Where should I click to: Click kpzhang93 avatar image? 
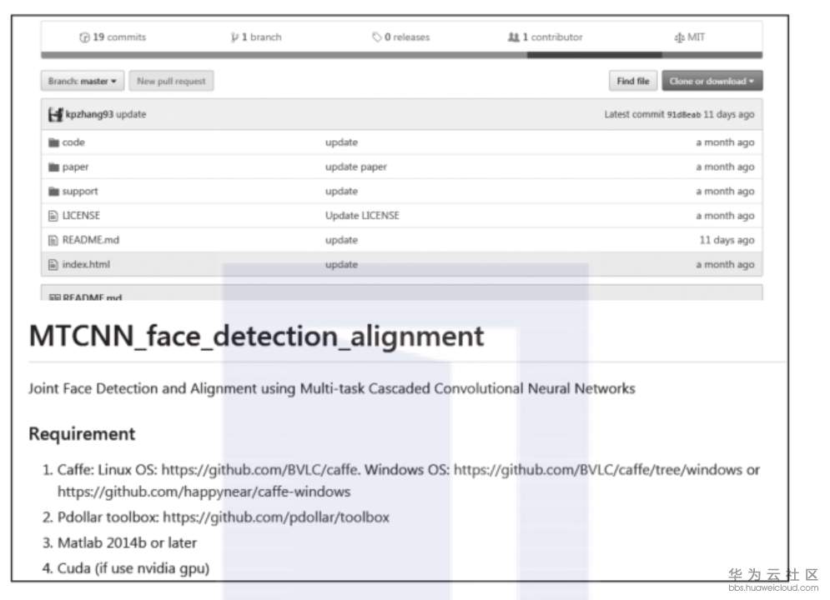point(56,114)
